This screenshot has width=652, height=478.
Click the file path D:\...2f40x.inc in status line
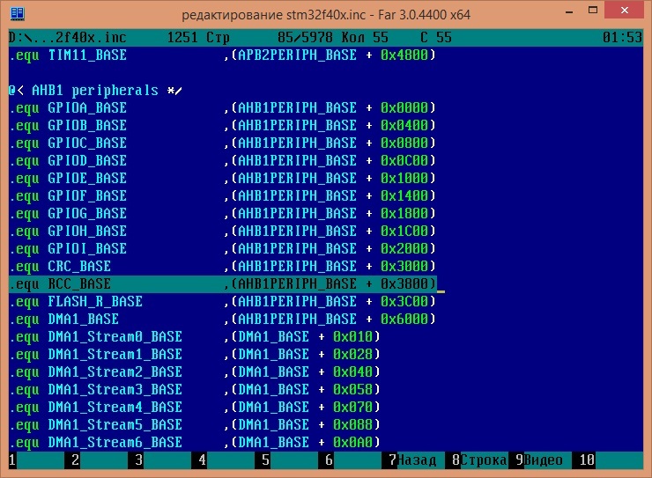(x=67, y=38)
